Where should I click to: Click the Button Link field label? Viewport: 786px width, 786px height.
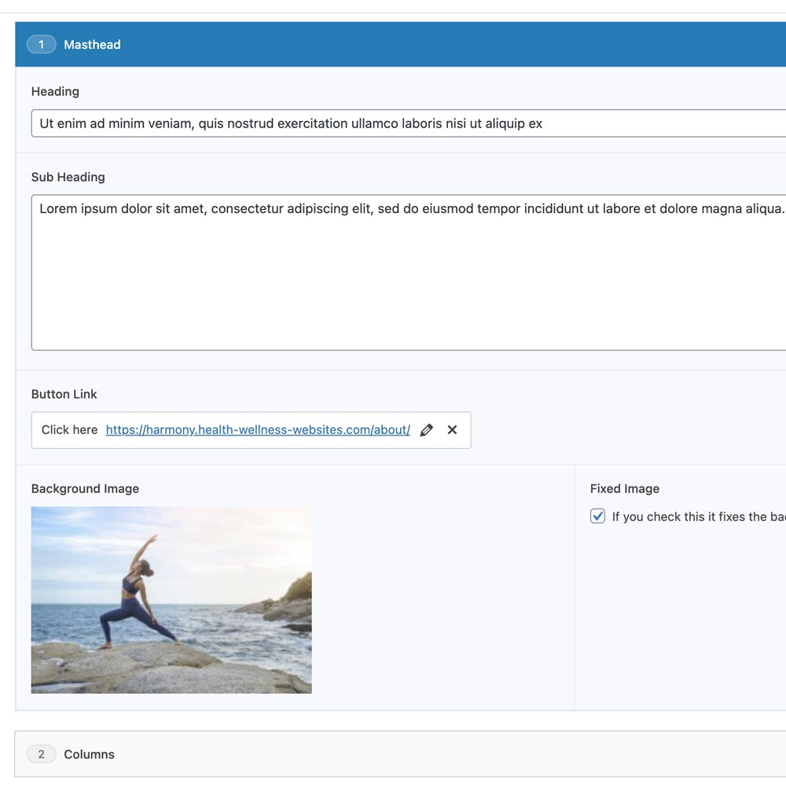click(64, 394)
